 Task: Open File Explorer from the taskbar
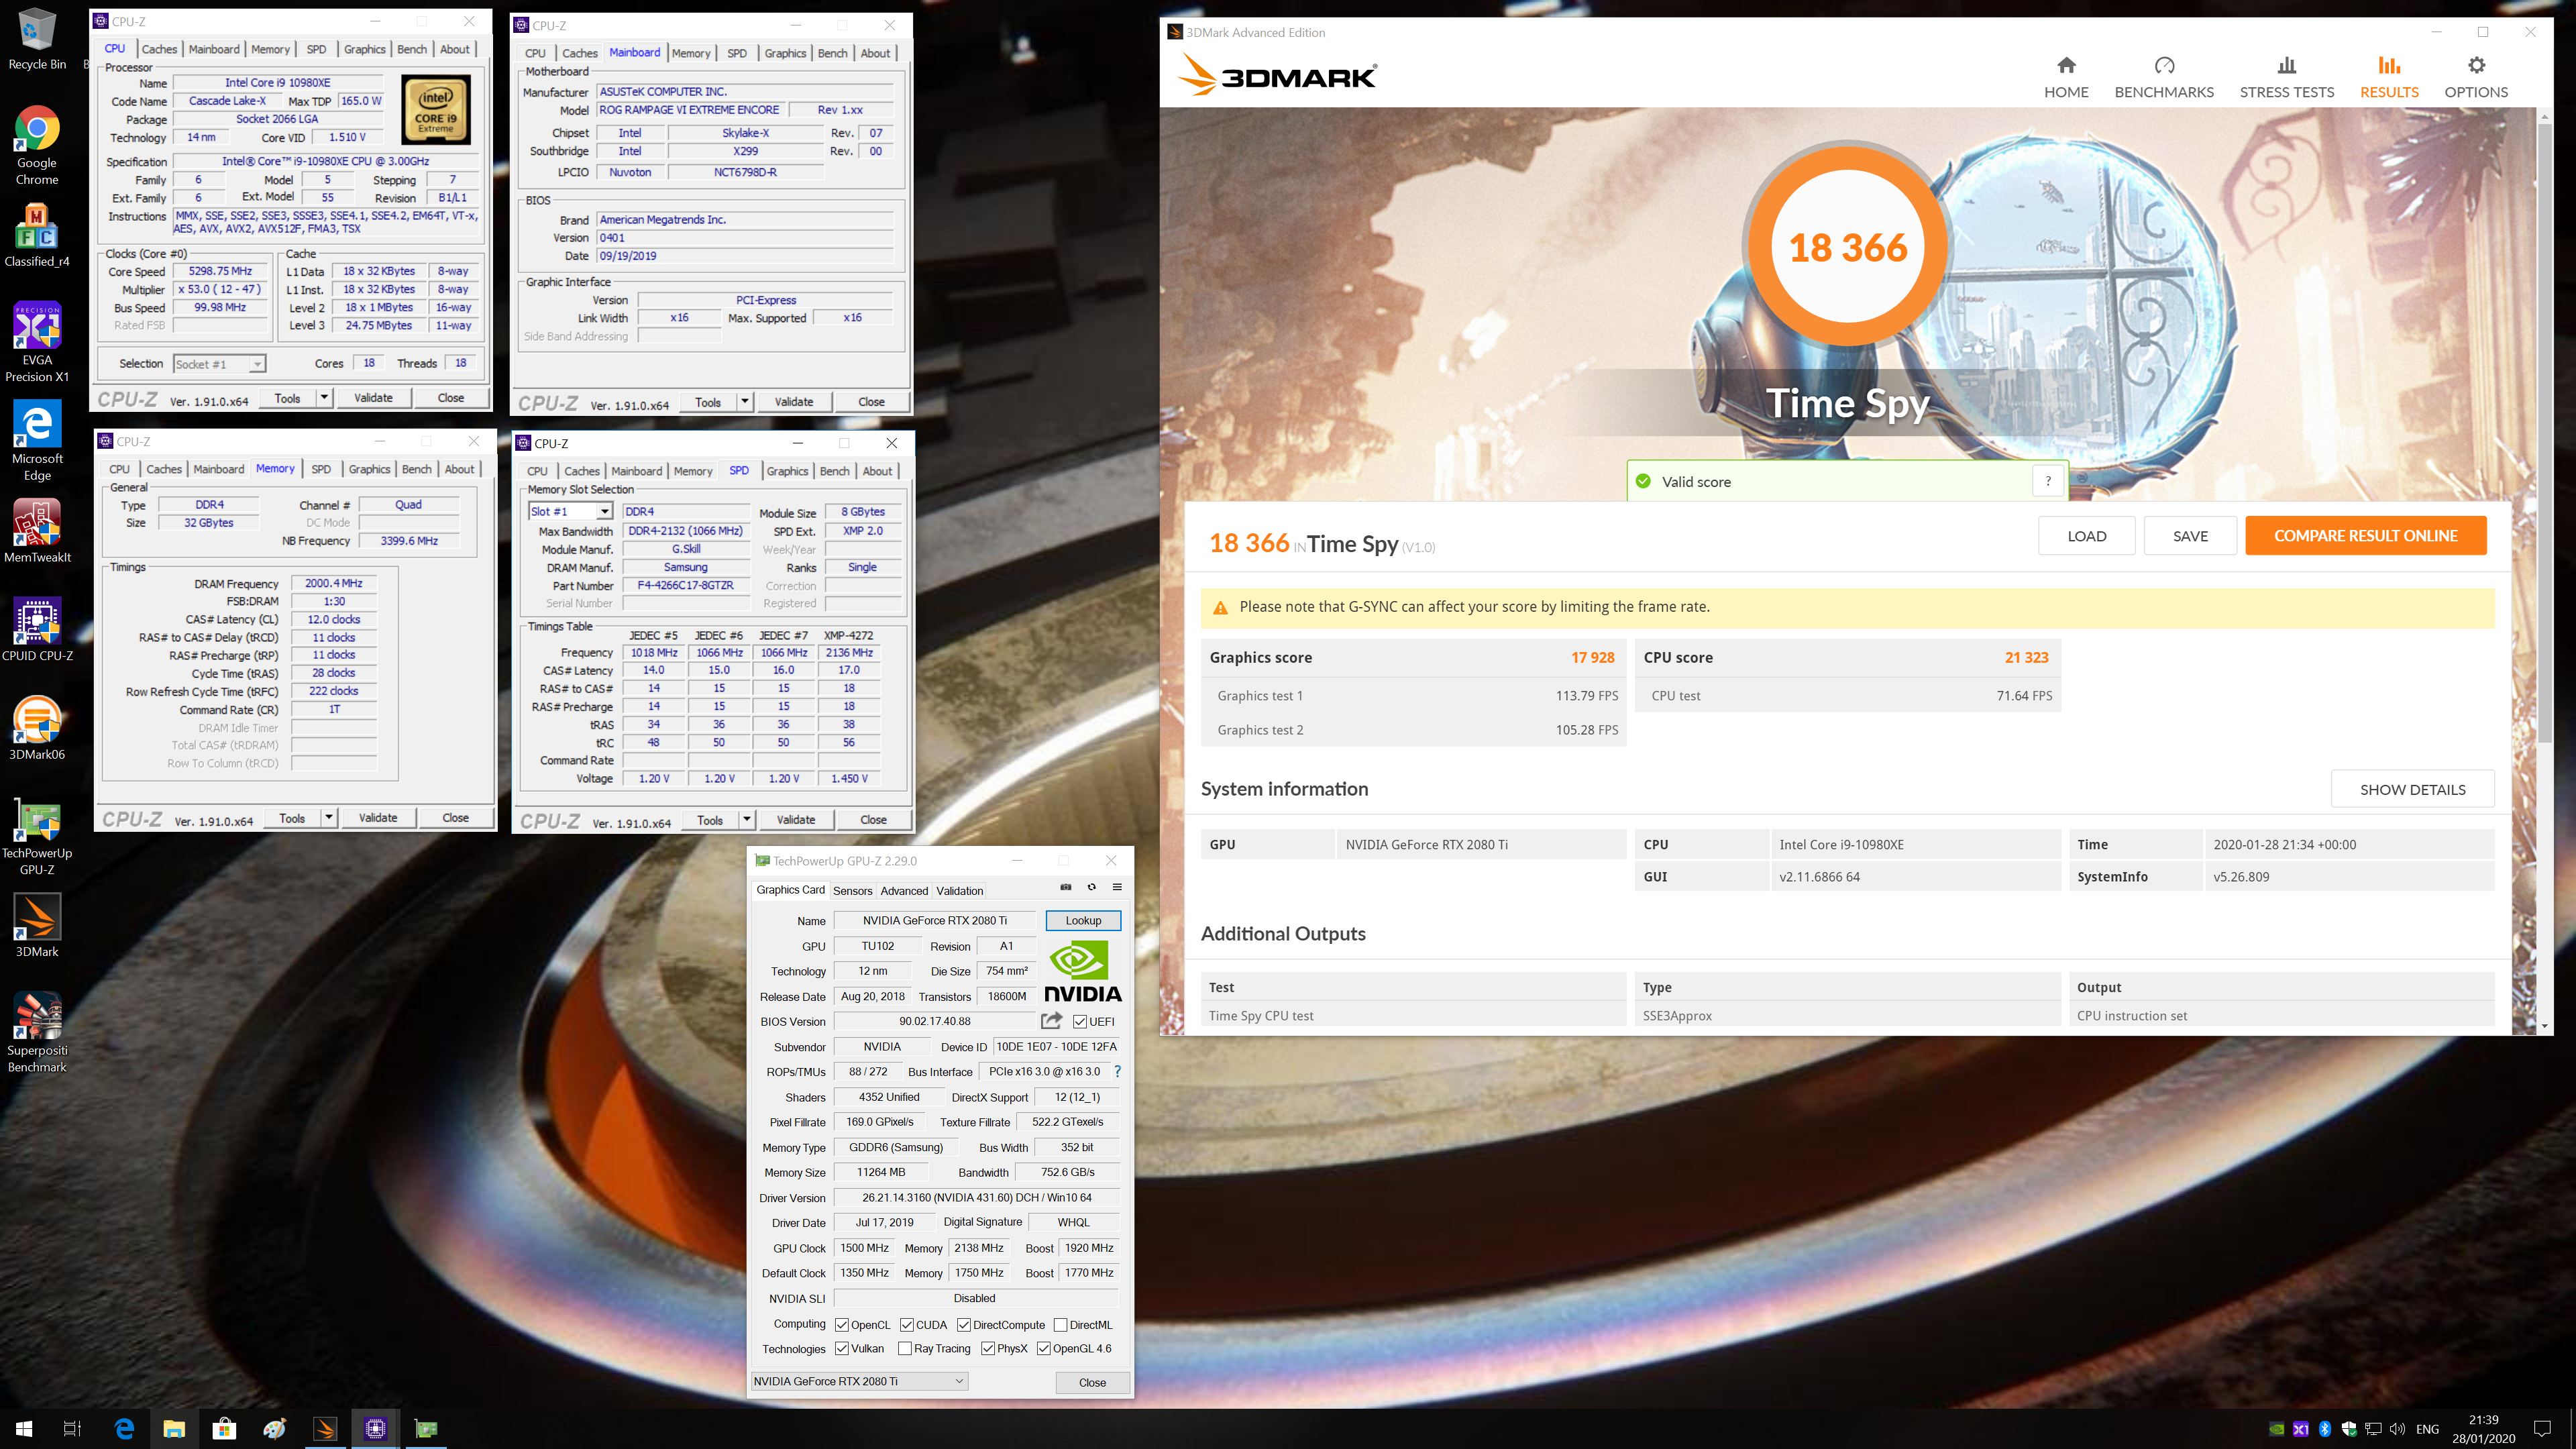click(174, 1428)
